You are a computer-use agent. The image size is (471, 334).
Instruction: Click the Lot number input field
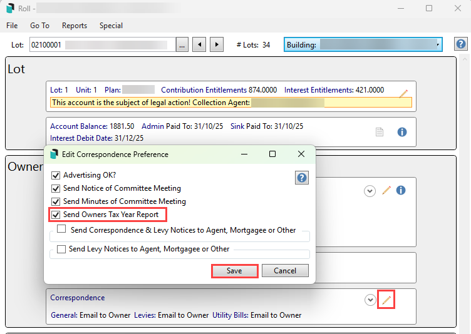[x=103, y=44]
